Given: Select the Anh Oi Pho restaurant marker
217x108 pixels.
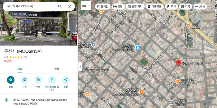Looking at the screenshot, I should pyautogui.click(x=142, y=92).
